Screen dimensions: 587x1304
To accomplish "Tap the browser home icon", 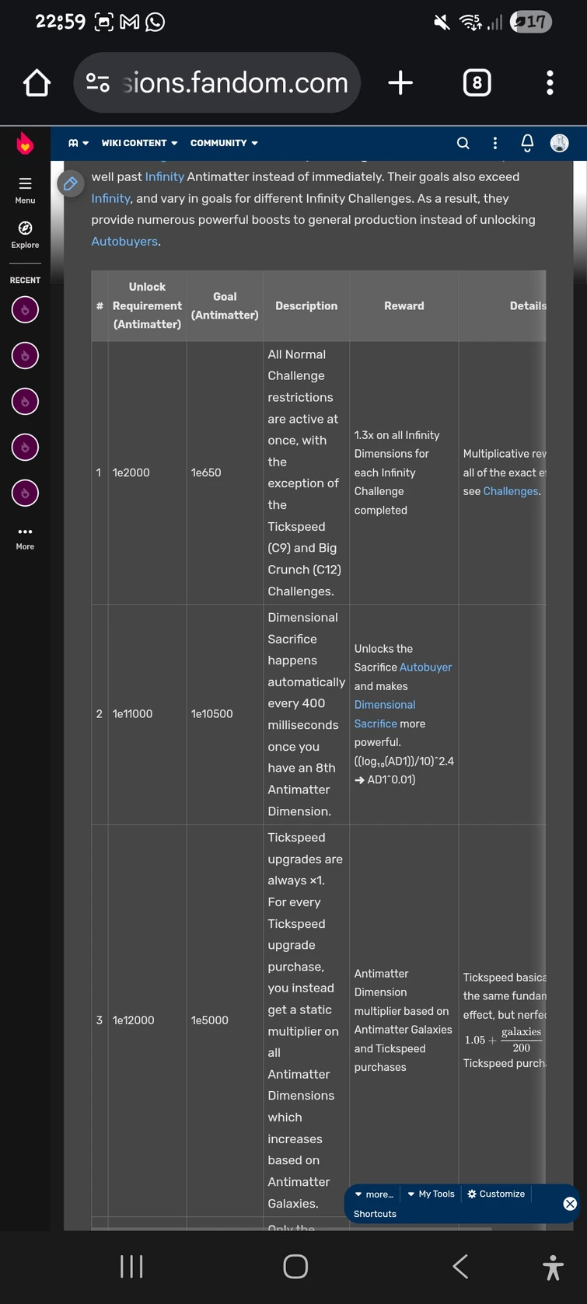I will [x=36, y=82].
